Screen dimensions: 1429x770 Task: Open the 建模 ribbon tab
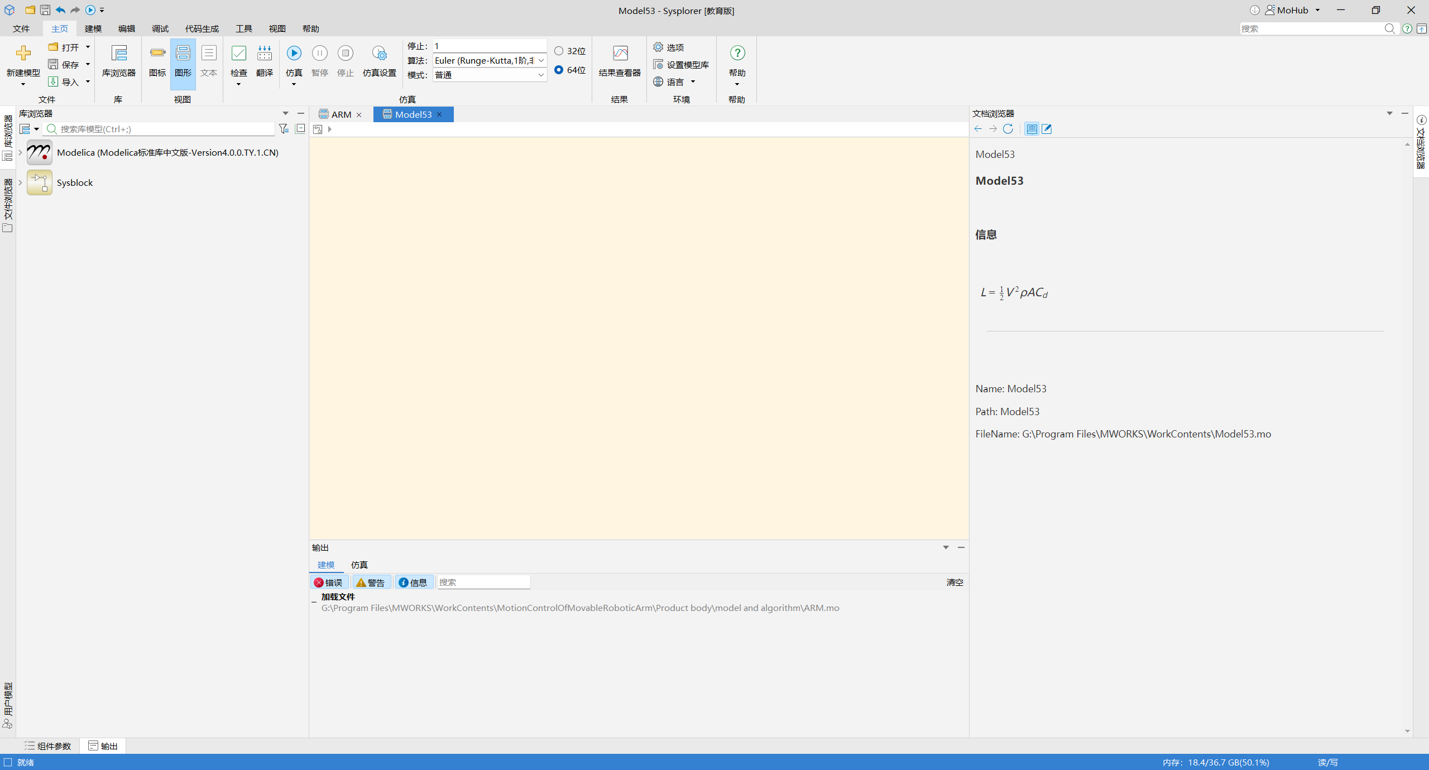[x=93, y=28]
